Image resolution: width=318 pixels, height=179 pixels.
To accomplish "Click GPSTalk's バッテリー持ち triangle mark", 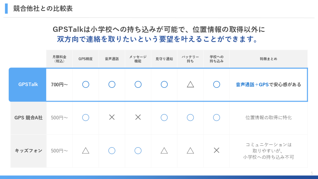I will 190,85.
